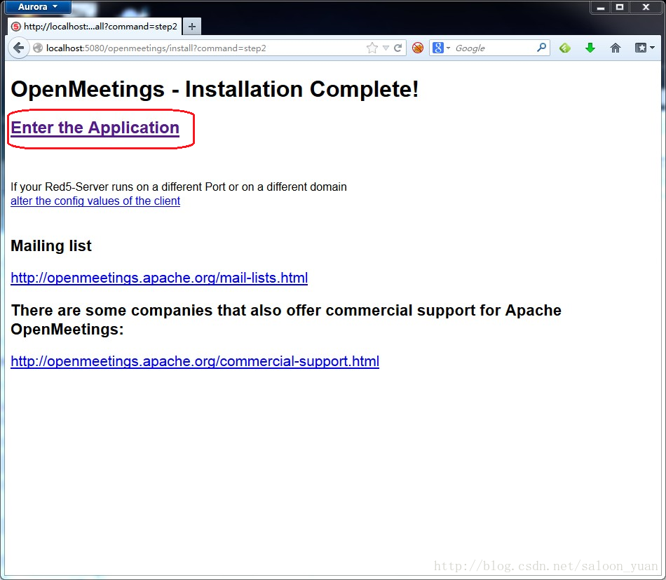Minimize the Aurora browser window
Screen dimensions: 666x580
[x=601, y=7]
